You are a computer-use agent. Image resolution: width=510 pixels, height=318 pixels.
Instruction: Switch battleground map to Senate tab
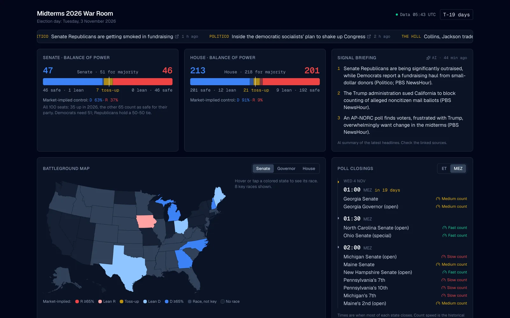pos(263,169)
